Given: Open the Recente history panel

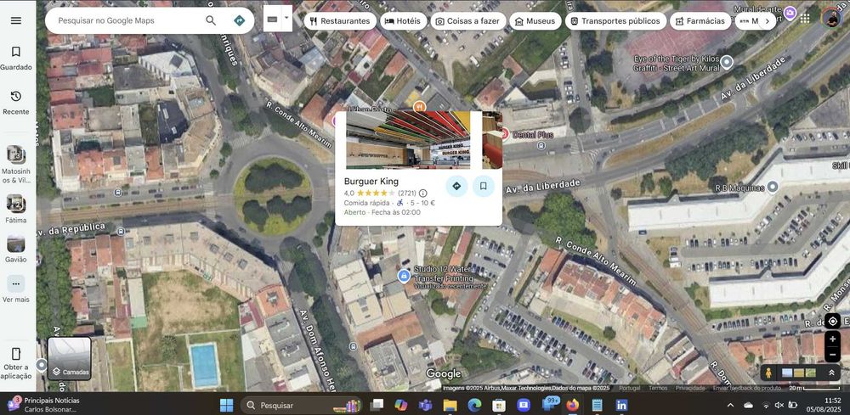Looking at the screenshot, I should coord(16,103).
